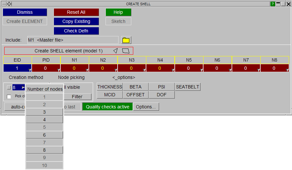
Task: Click the Include Master file field
Action: point(73,40)
